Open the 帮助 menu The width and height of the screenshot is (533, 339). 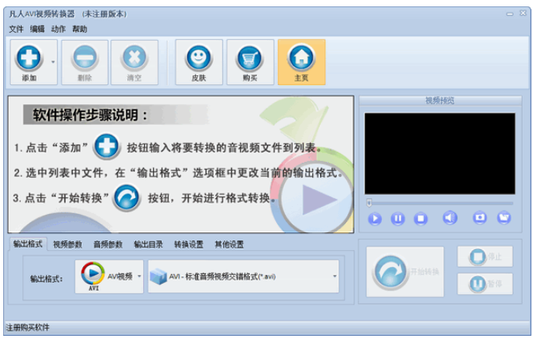coord(79,30)
